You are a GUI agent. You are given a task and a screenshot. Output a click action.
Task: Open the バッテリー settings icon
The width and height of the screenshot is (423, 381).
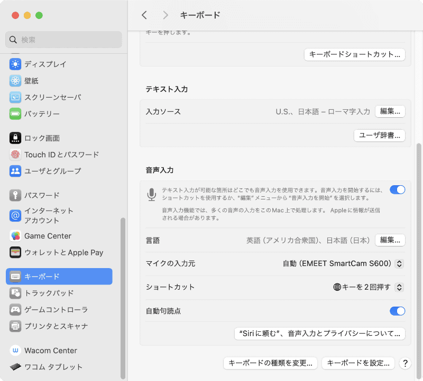pos(17,113)
